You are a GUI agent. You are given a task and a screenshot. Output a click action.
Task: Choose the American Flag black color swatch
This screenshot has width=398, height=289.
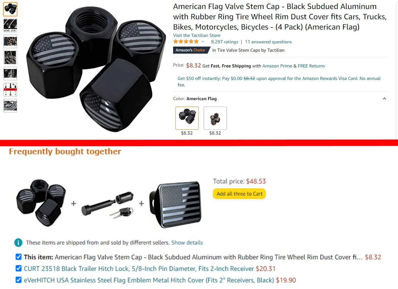click(x=187, y=118)
